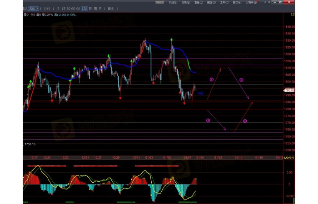The width and height of the screenshot is (318, 204).
Task: Click the circled number 4 annotation
Action: (x=244, y=121)
